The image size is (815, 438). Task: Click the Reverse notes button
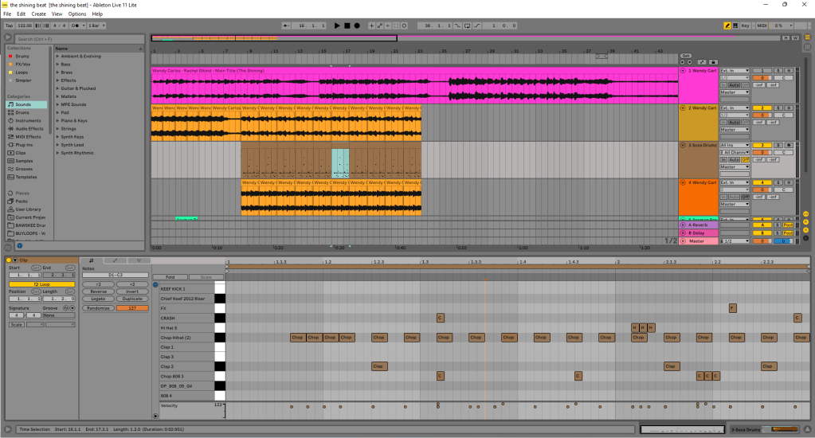pyautogui.click(x=98, y=291)
